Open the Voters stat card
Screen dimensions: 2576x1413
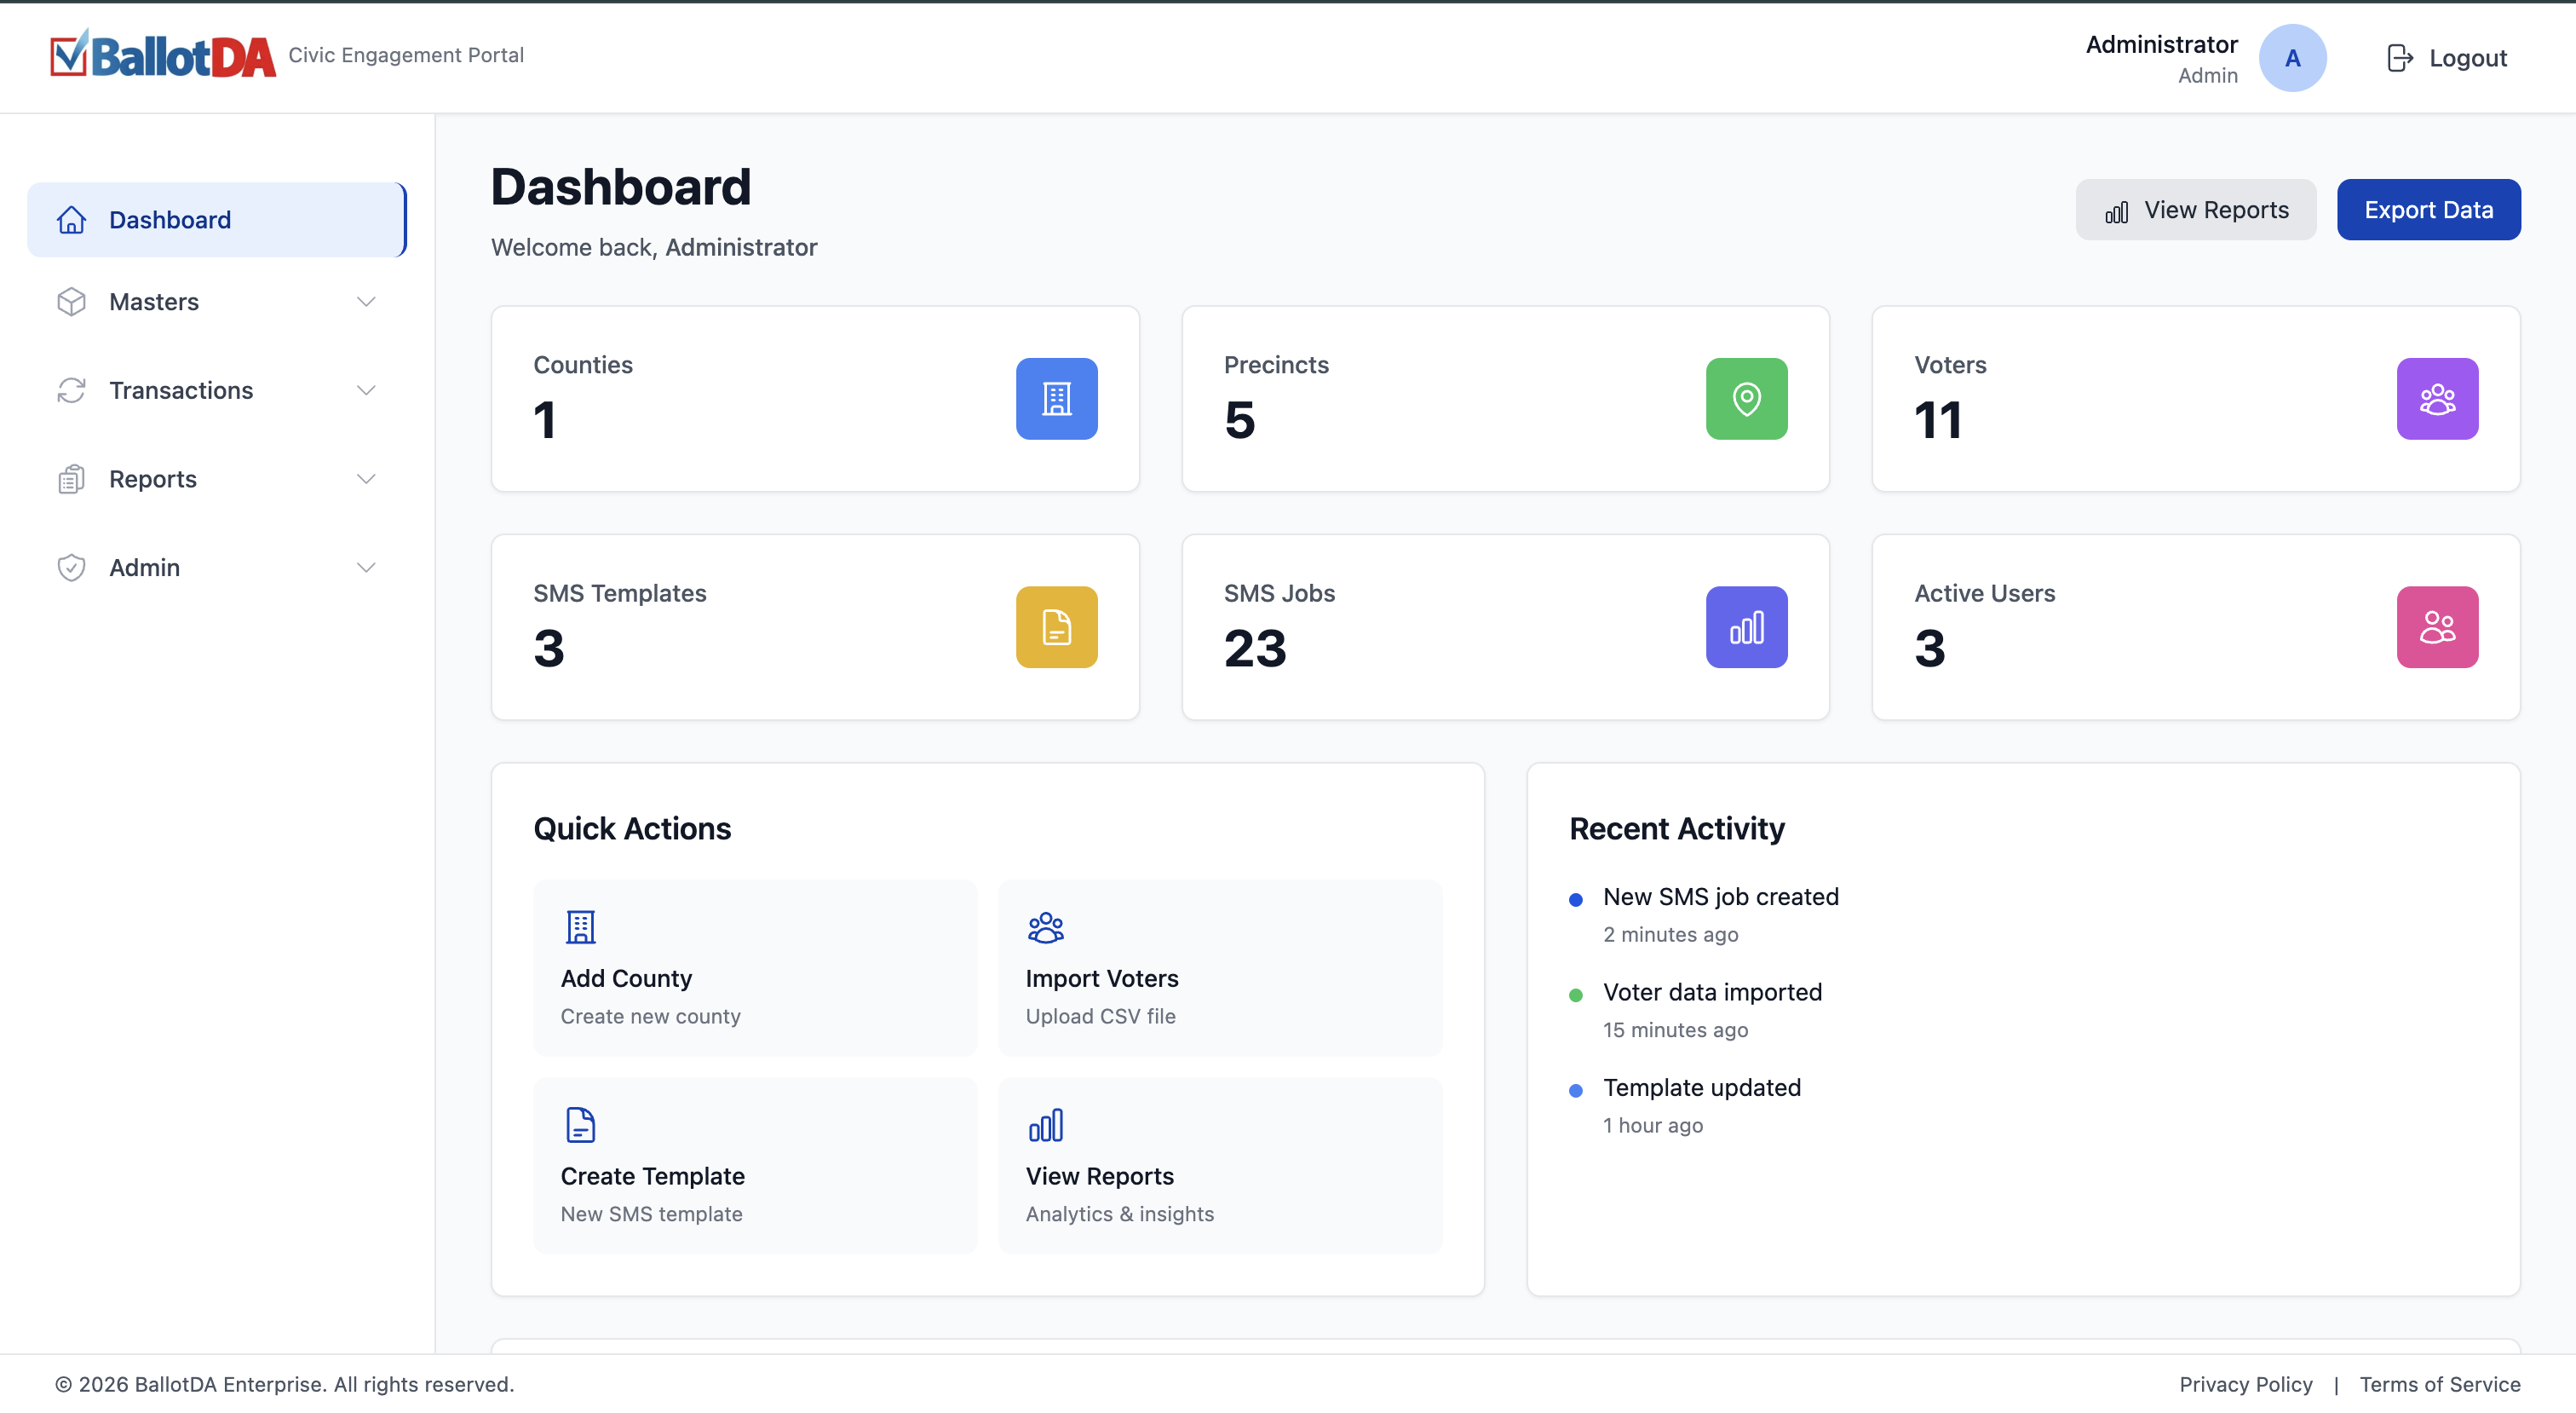tap(2196, 400)
